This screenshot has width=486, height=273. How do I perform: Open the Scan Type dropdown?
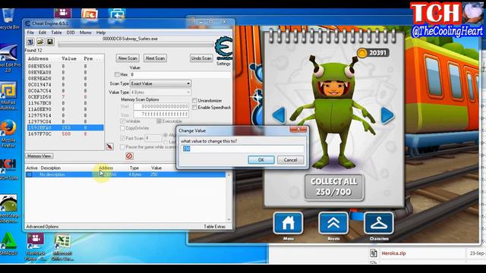(x=160, y=83)
